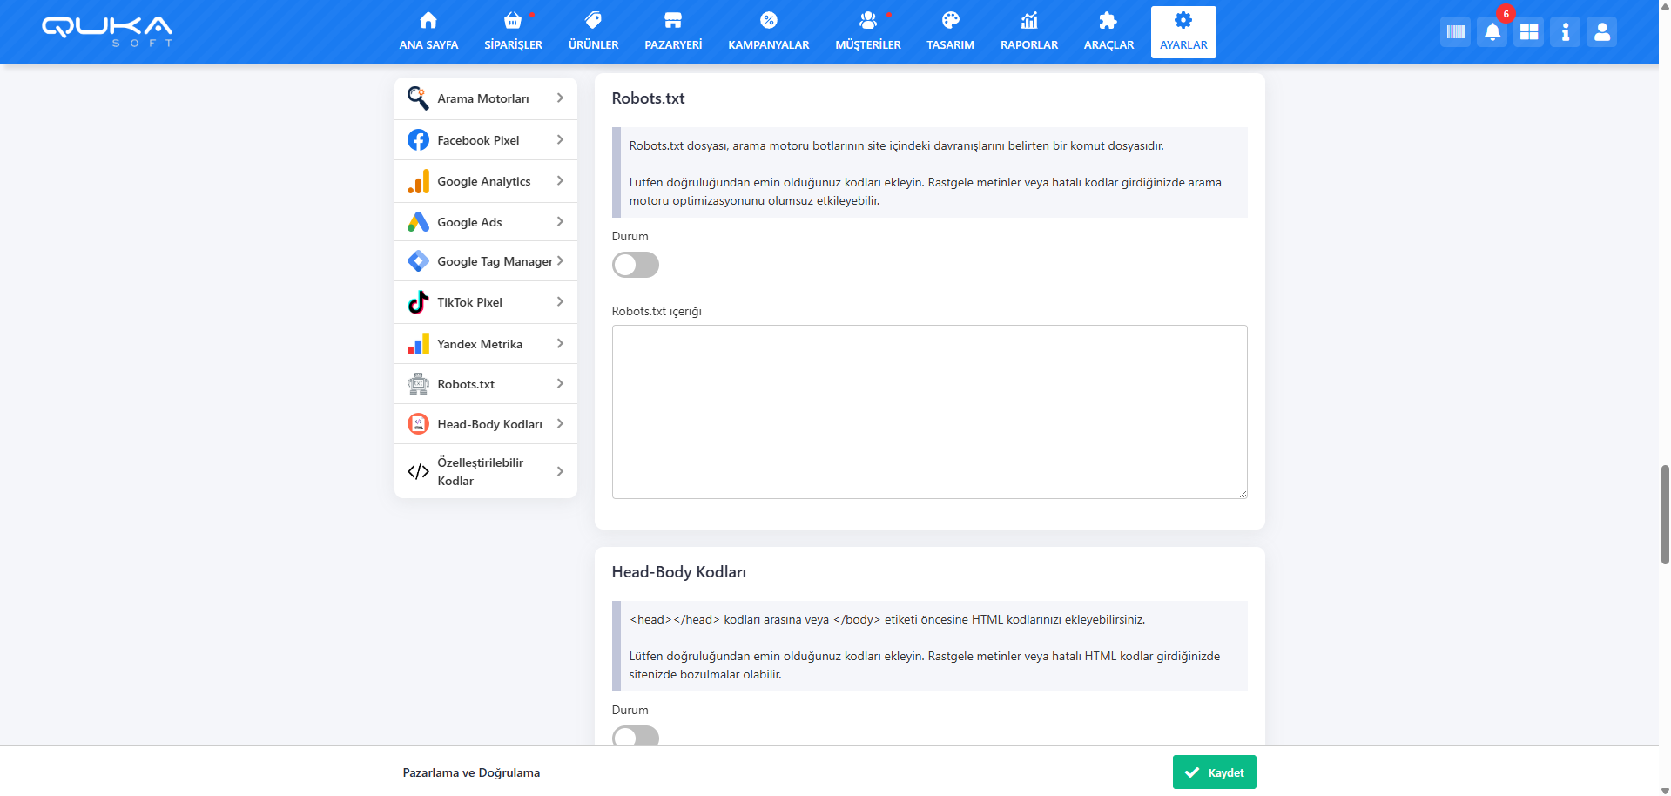1671x796 pixels.
Task: Click the Facebook Pixel logo icon
Action: 418,140
